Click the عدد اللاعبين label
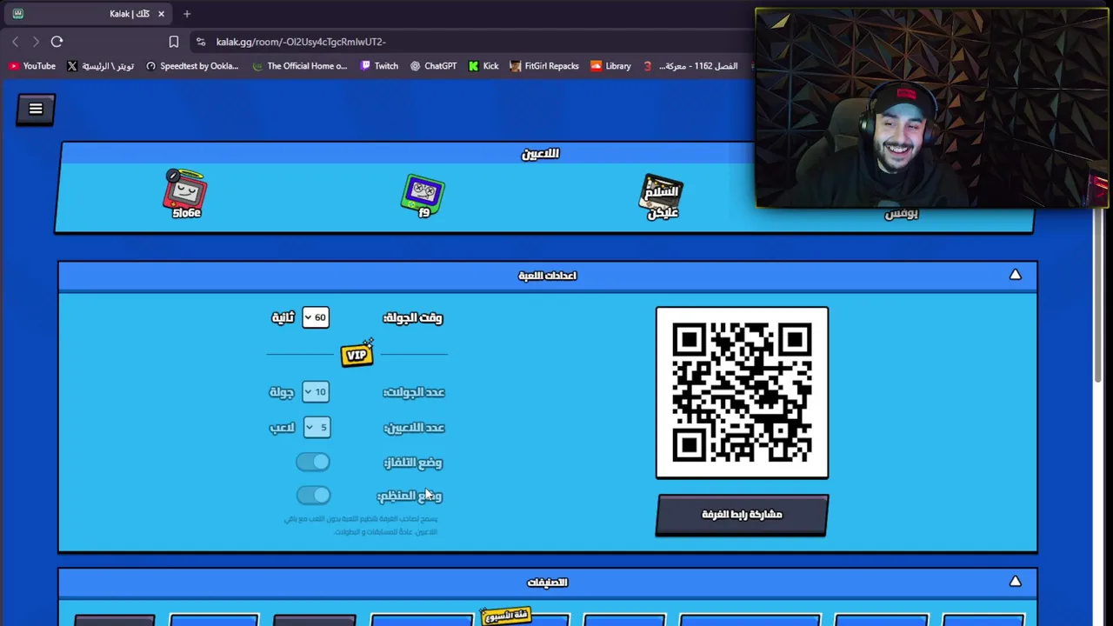This screenshot has height=626, width=1113. pyautogui.click(x=414, y=428)
